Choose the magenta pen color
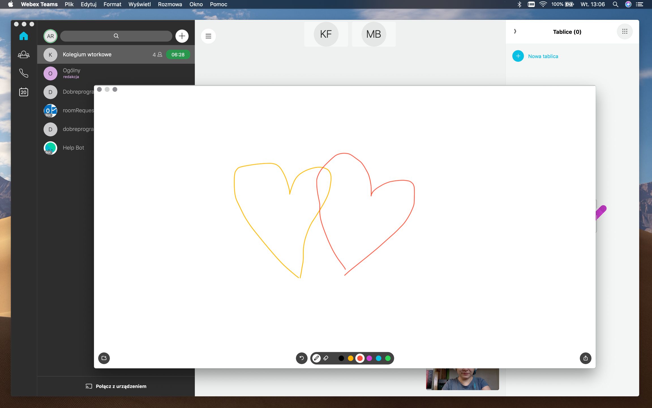This screenshot has height=408, width=652. coord(369,358)
